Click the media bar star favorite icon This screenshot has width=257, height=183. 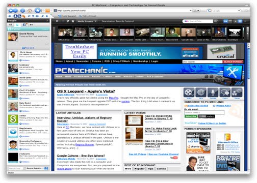(x=73, y=21)
